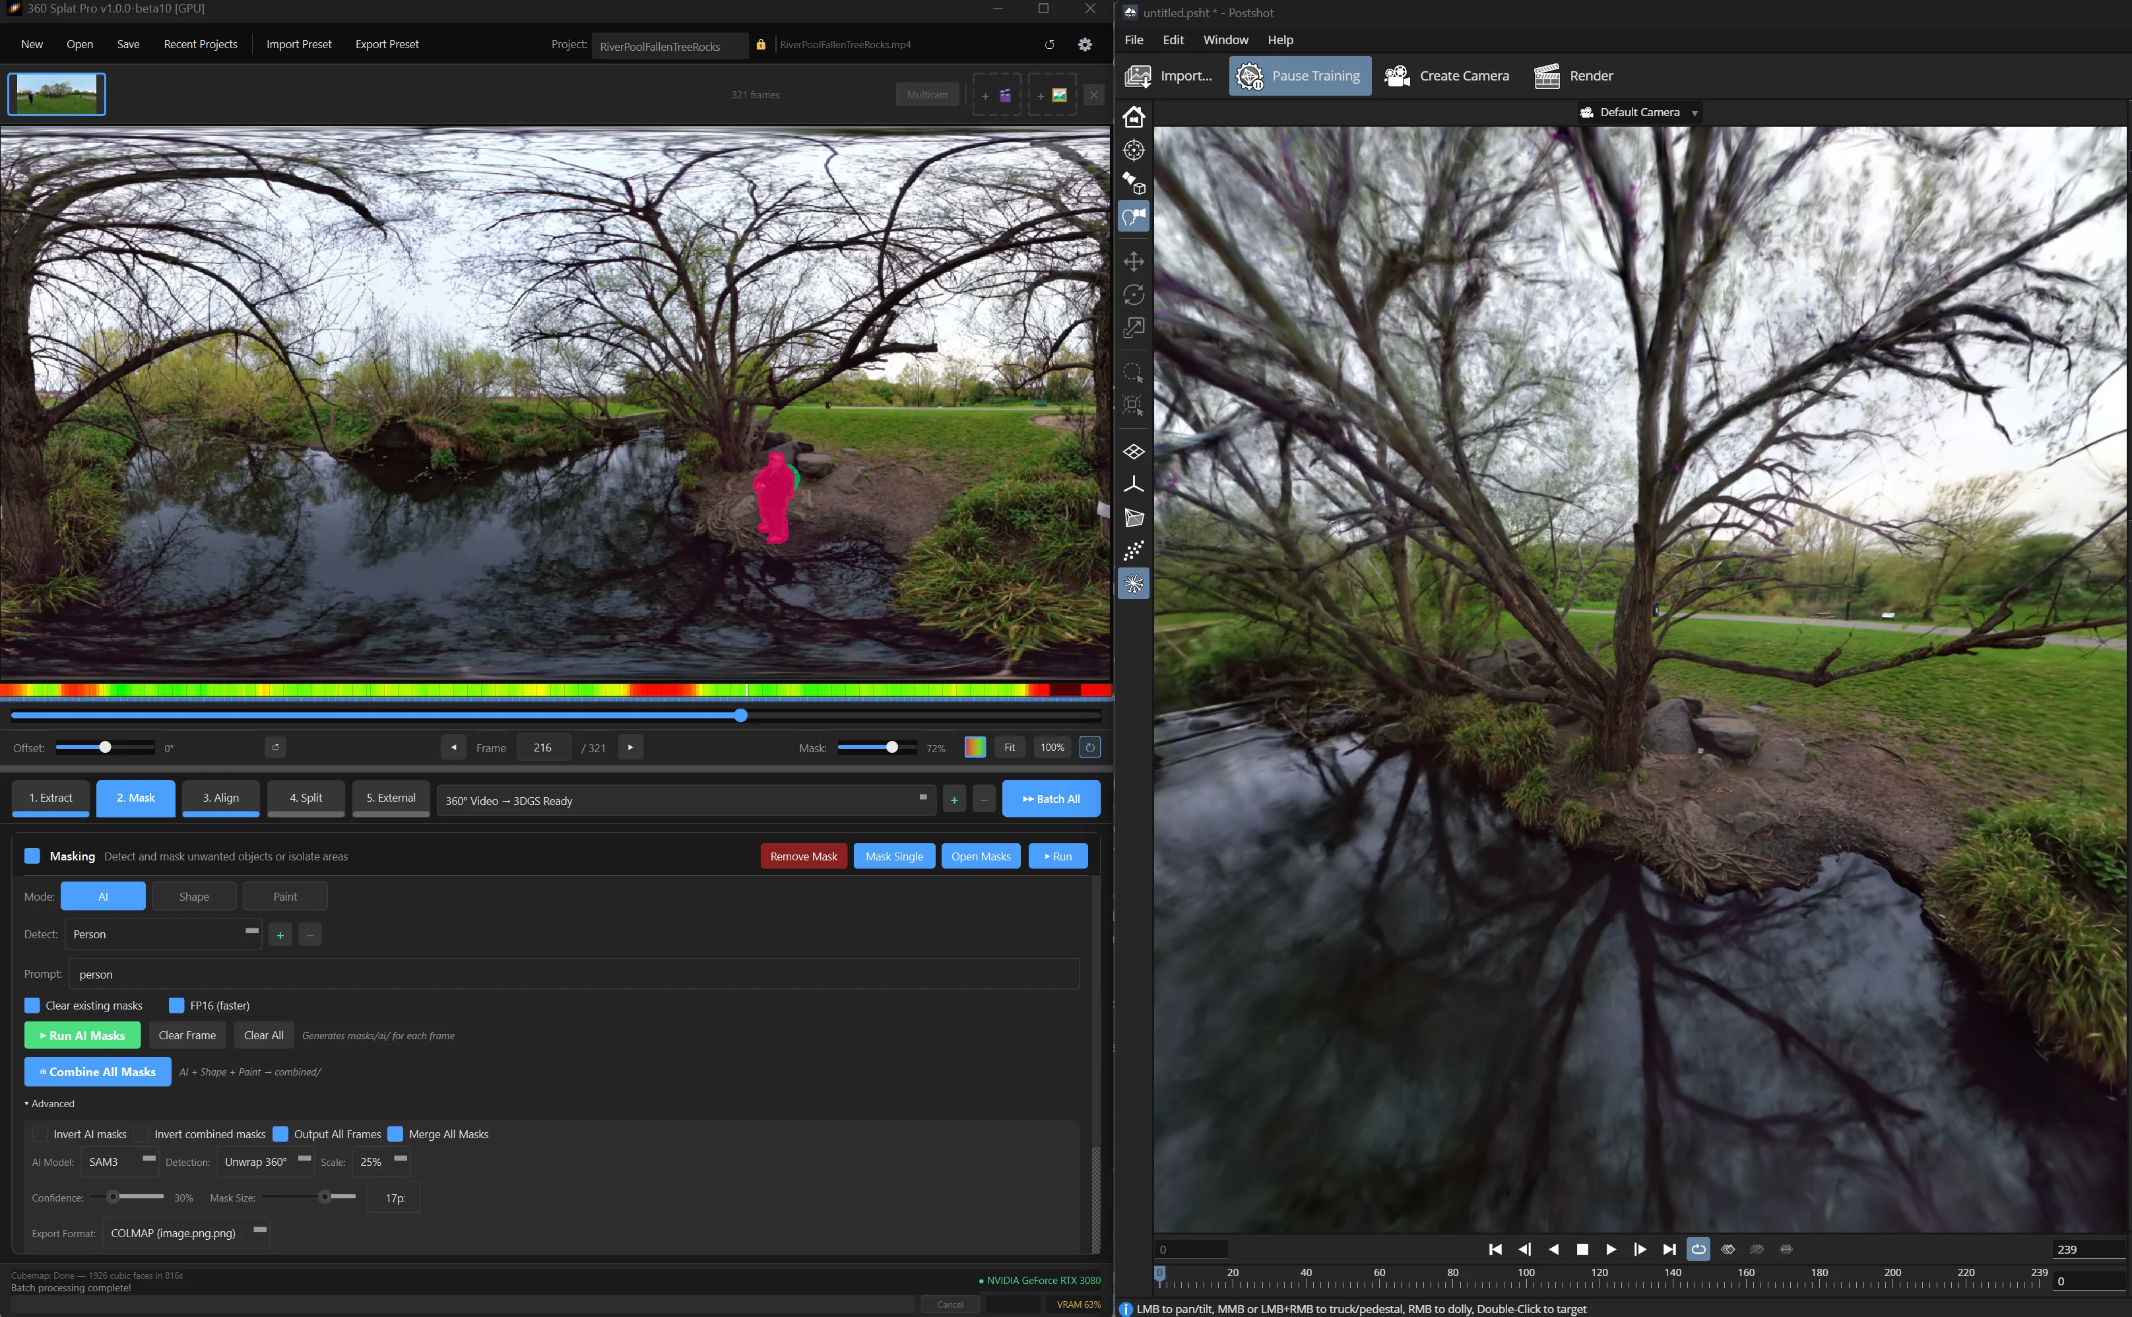Open 360 Splat settings gear

1084,44
